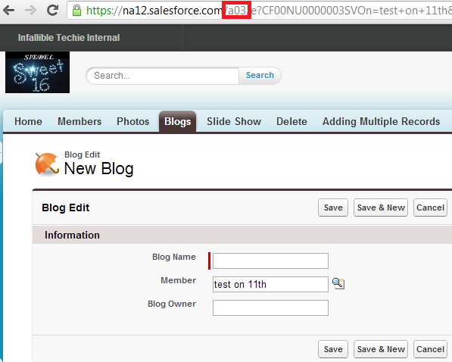Switch to the Photos tab
The image size is (452, 362).
pyautogui.click(x=133, y=121)
